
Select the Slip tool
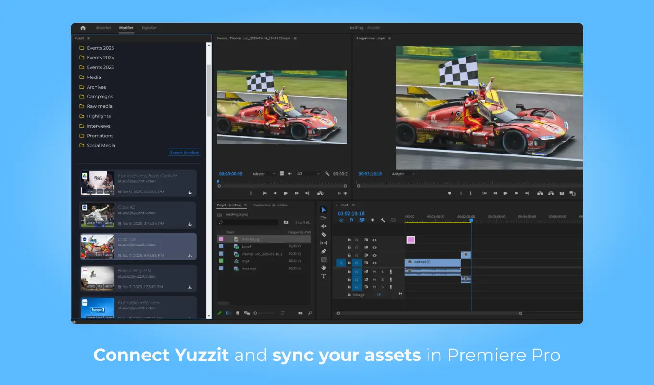324,243
